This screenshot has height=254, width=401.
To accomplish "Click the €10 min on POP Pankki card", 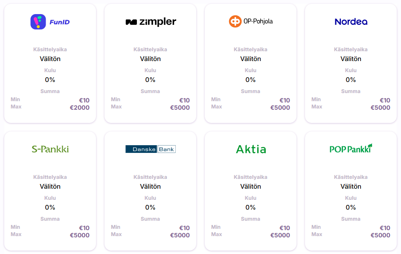I will coord(385,228).
